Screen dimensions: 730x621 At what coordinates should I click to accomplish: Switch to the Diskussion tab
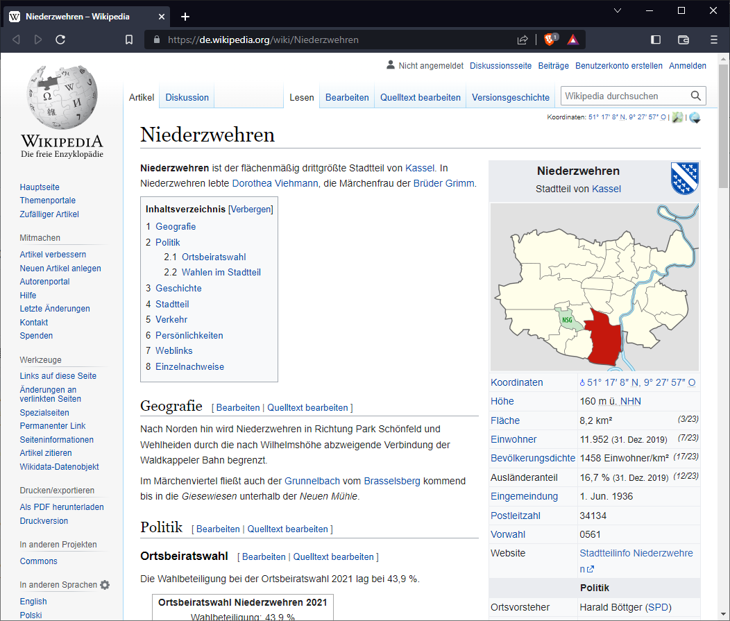pos(186,97)
